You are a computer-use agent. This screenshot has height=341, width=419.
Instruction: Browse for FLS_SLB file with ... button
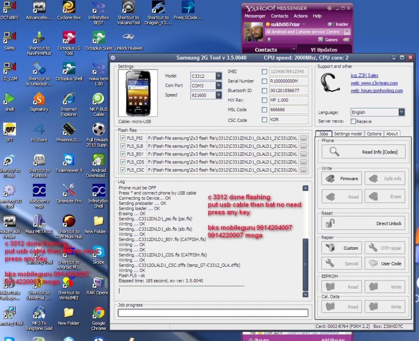coord(303,146)
